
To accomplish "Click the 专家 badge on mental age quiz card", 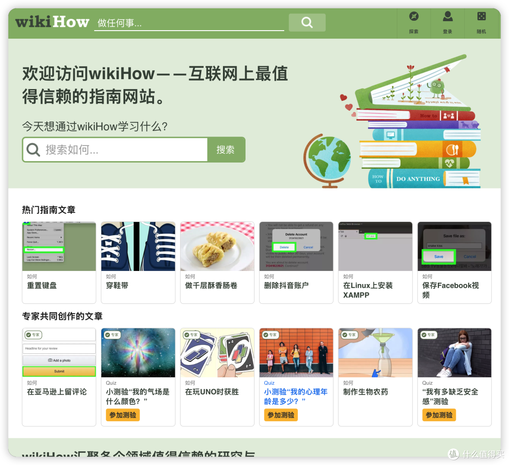I will coord(271,334).
